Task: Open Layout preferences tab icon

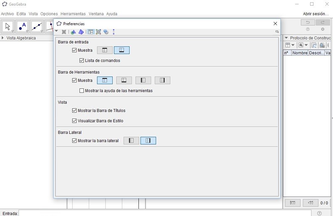Action: point(91,32)
